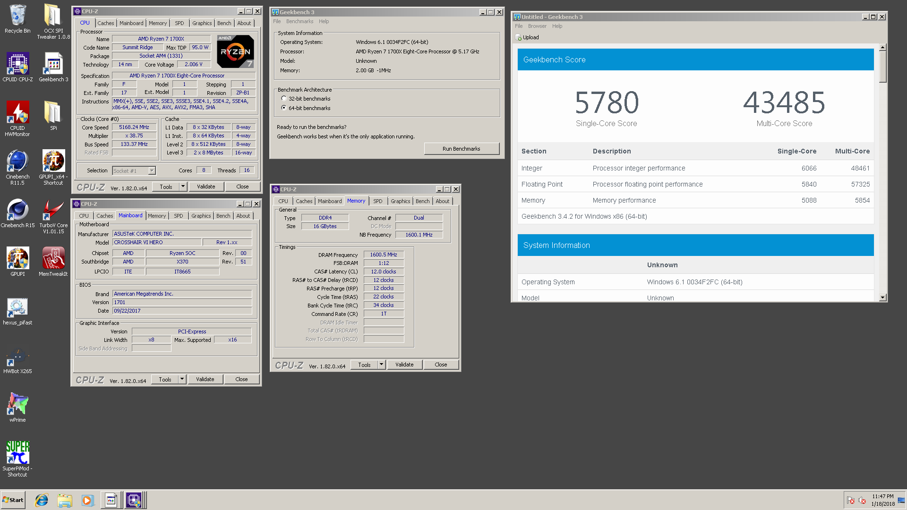Click Validate in top CPU-Z window
The image size is (907, 510).
click(x=206, y=187)
